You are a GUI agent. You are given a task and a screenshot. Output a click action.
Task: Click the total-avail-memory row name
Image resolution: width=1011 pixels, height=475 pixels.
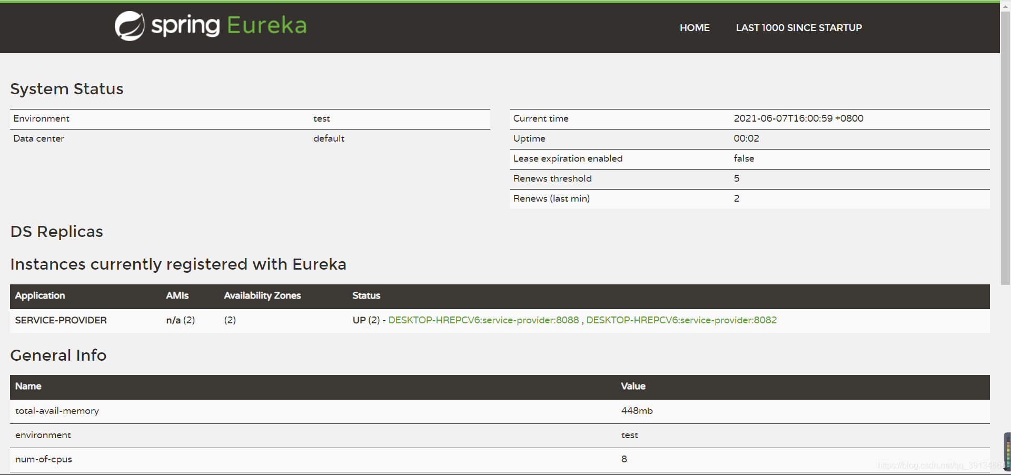click(57, 411)
